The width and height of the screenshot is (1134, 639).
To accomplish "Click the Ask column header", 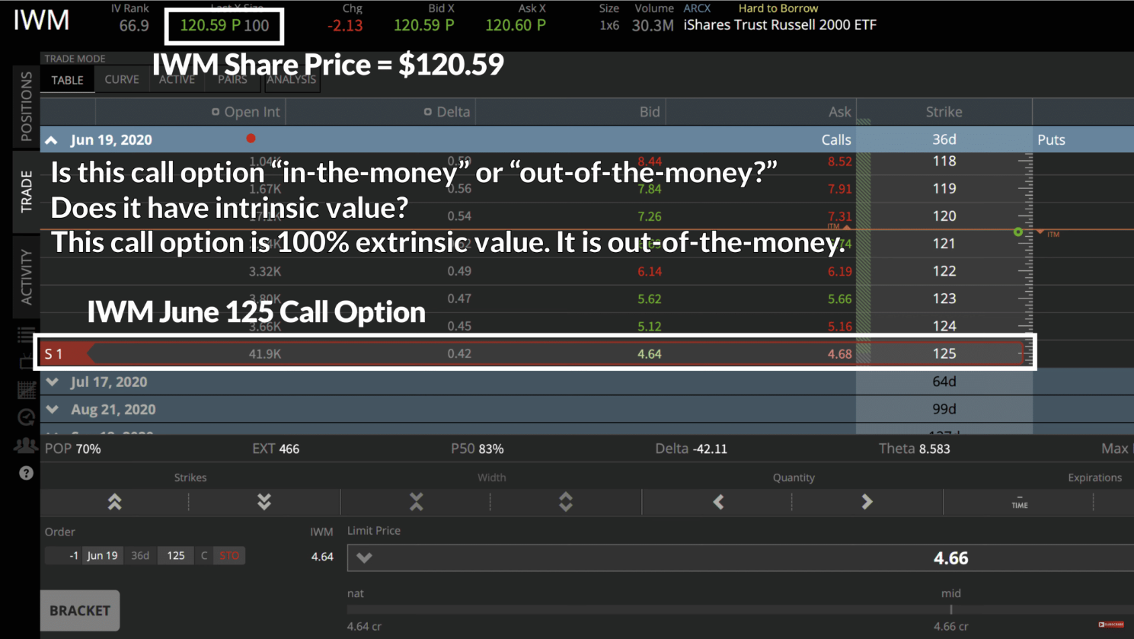I will click(839, 112).
